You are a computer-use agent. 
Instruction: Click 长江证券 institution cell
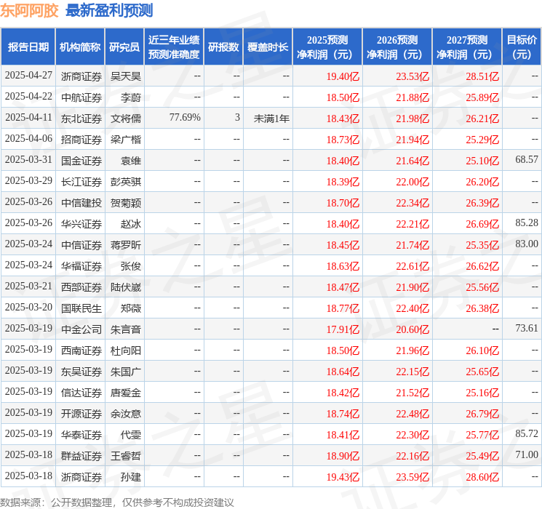click(81, 182)
